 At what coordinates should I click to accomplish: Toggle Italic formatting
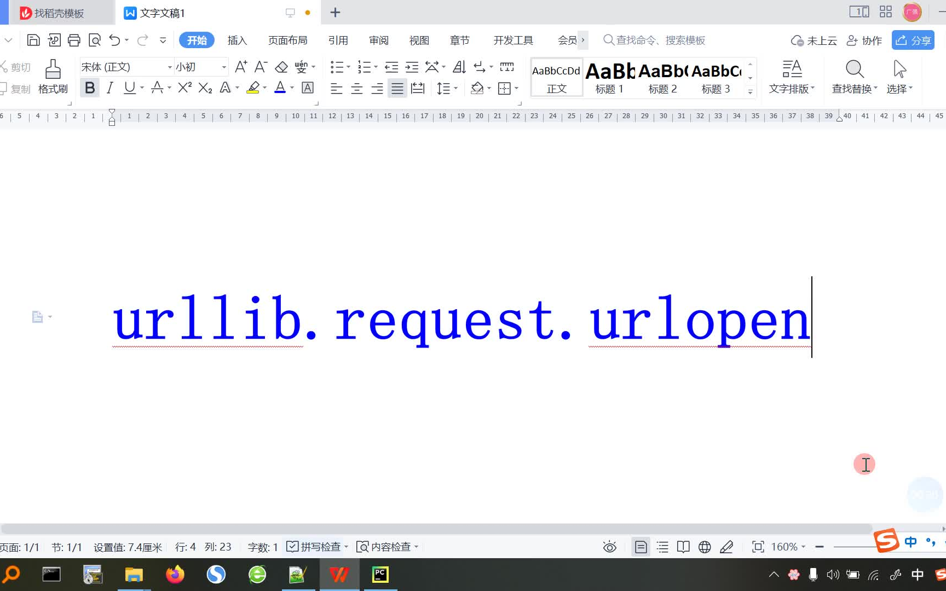pos(109,88)
